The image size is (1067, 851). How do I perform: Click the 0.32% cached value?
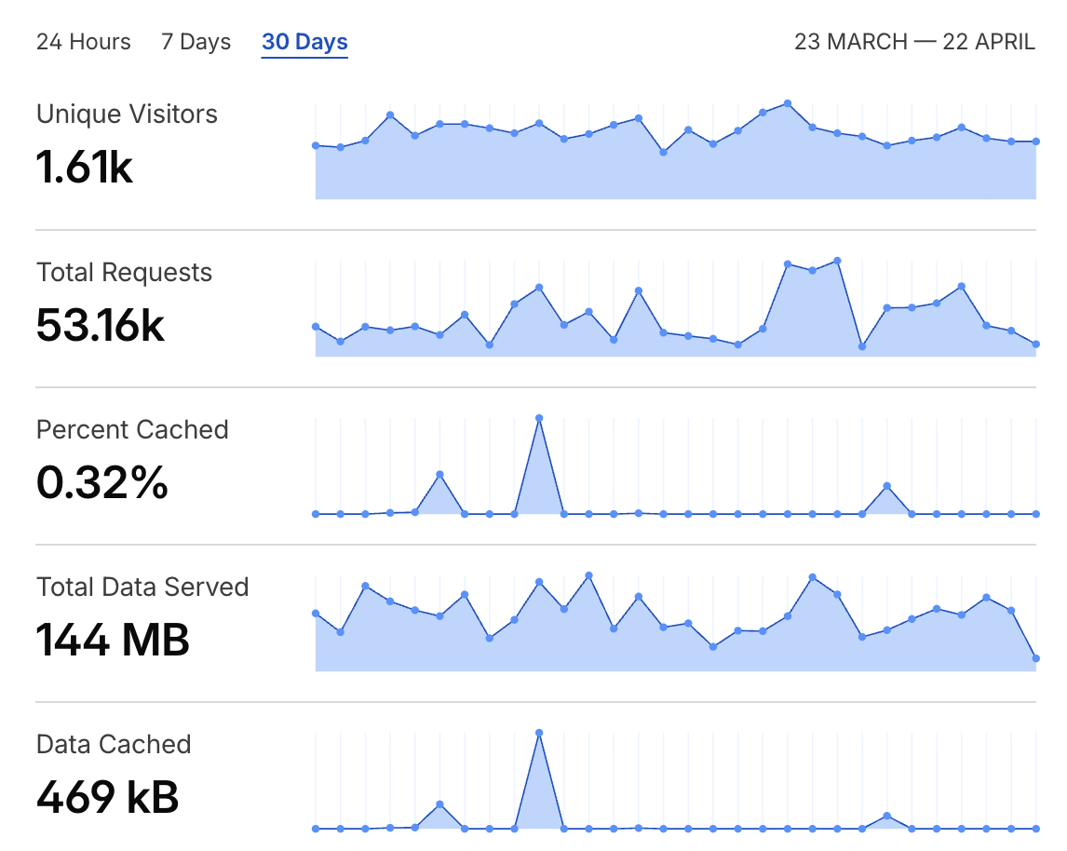click(x=102, y=482)
